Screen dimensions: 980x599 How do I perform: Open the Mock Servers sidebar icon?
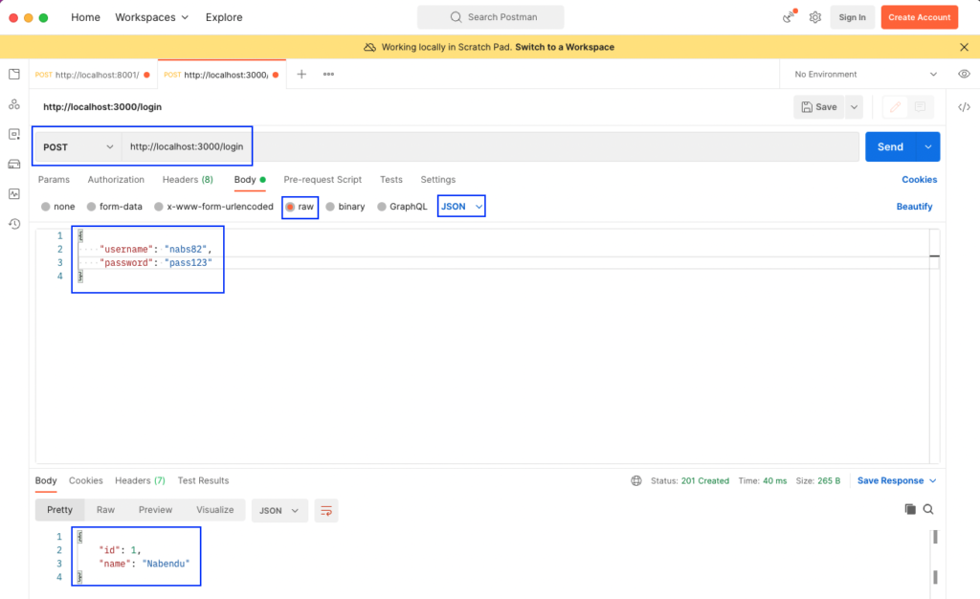(14, 165)
